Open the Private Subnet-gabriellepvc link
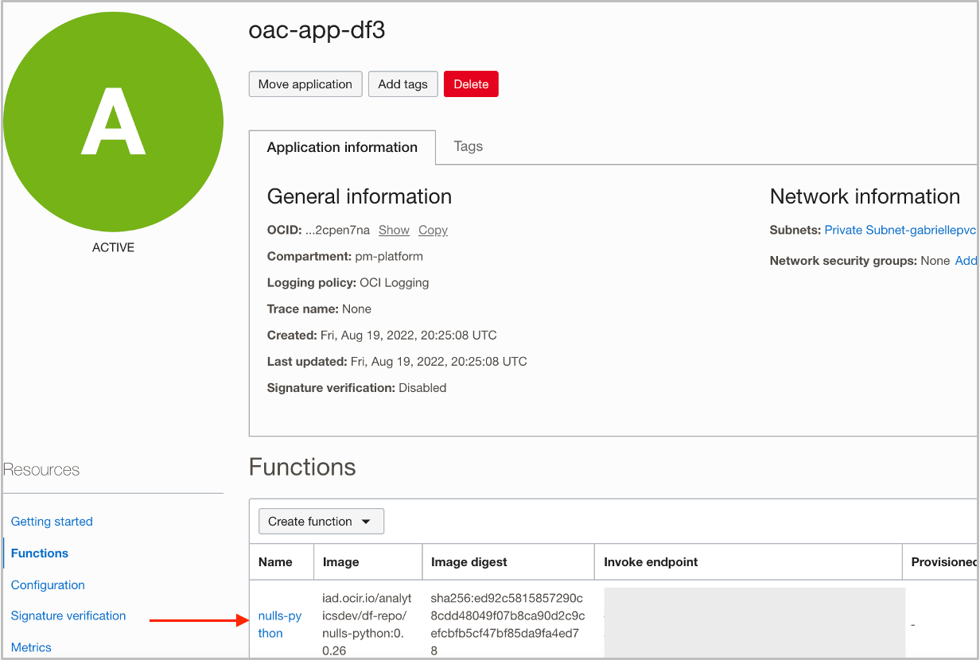Image resolution: width=980 pixels, height=660 pixels. 900,230
